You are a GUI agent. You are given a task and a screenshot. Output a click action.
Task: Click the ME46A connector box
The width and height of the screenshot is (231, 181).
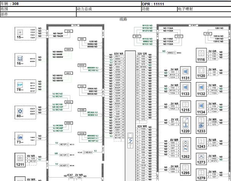(89, 152)
